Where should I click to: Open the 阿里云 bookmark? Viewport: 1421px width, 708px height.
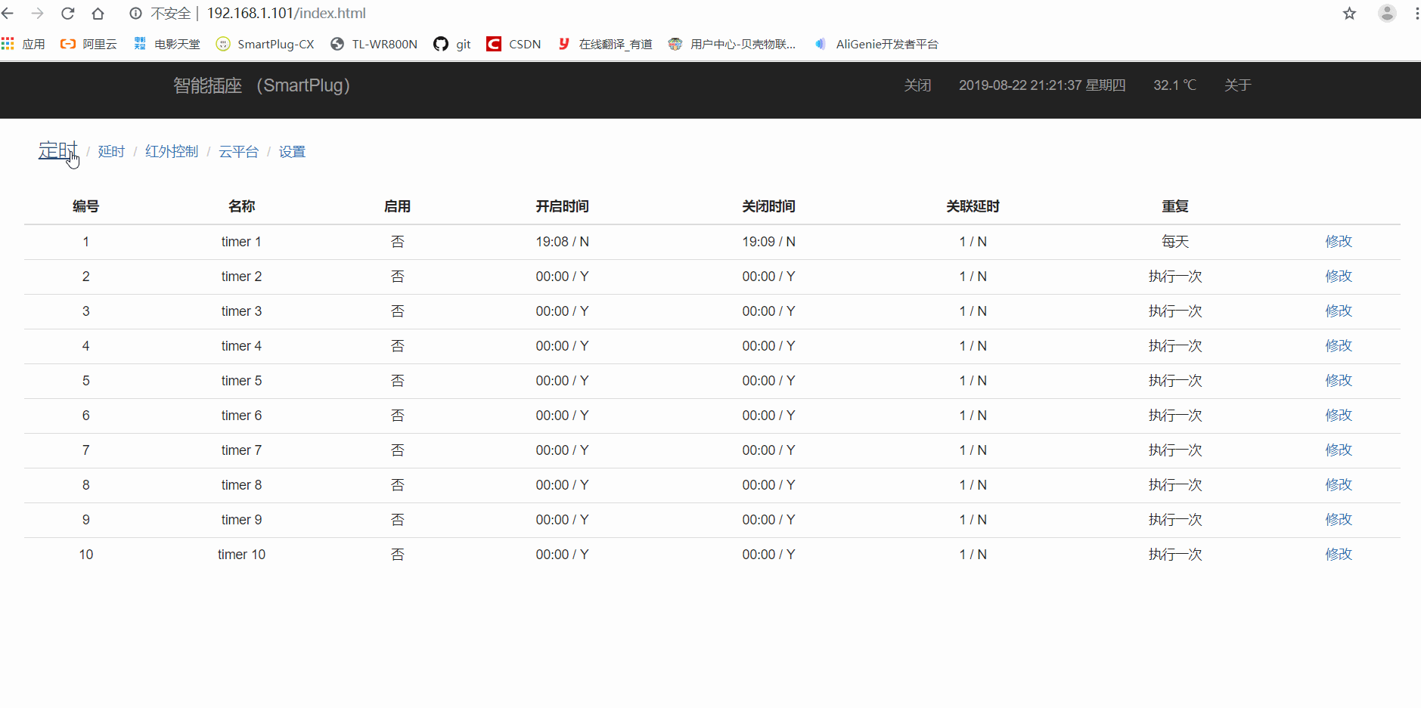click(x=88, y=44)
